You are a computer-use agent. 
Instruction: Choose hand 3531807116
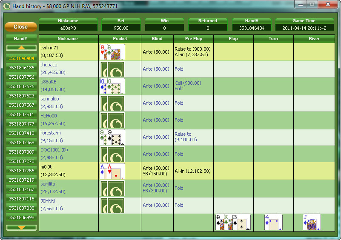tap(21, 199)
